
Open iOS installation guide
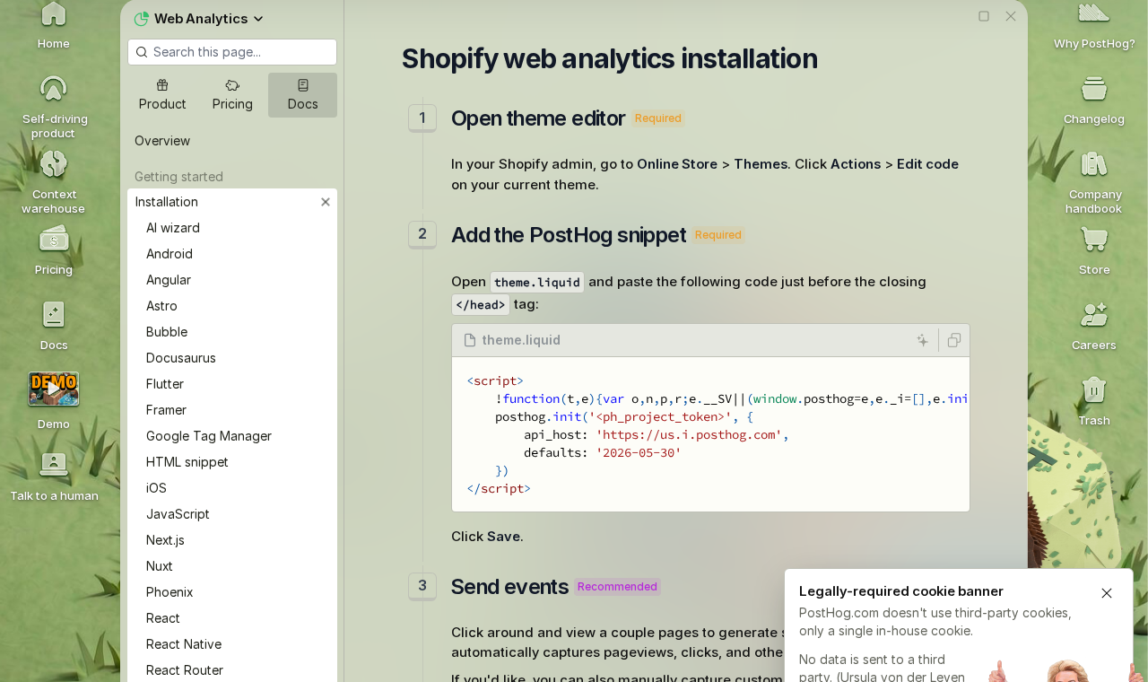156,488
